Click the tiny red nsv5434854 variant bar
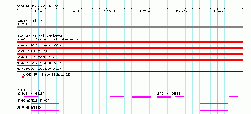Viewport: 251px width, 114px height. click(x=23, y=77)
